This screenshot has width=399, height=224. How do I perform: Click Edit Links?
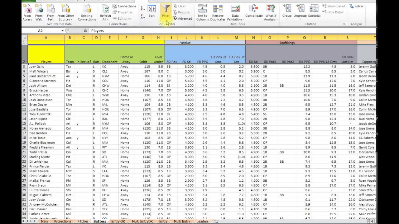122,18
